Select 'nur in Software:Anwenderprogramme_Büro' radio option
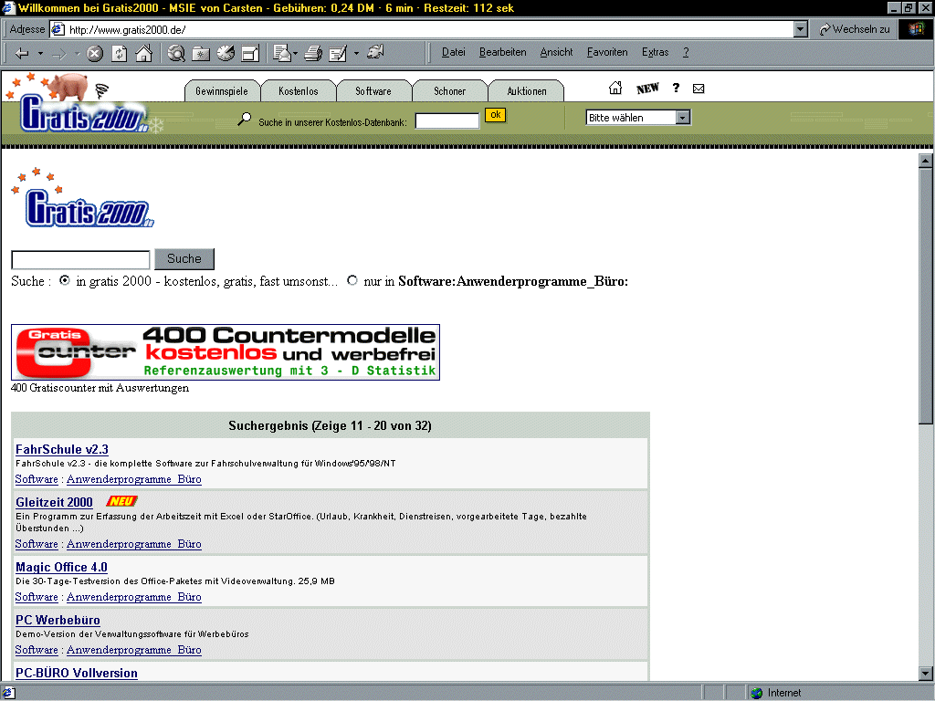This screenshot has width=935, height=701. (x=352, y=280)
